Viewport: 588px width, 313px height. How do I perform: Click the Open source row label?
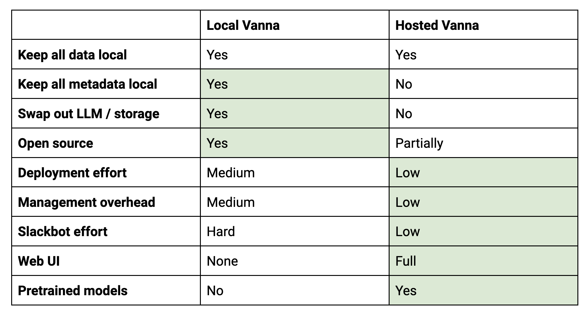[x=55, y=143]
